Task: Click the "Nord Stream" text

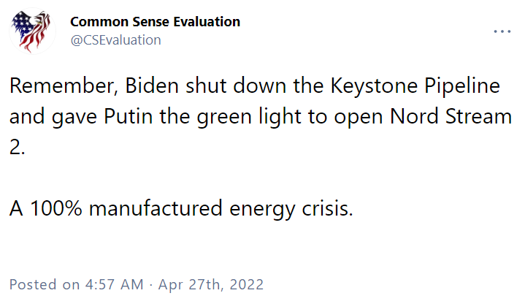Action: pos(451,116)
